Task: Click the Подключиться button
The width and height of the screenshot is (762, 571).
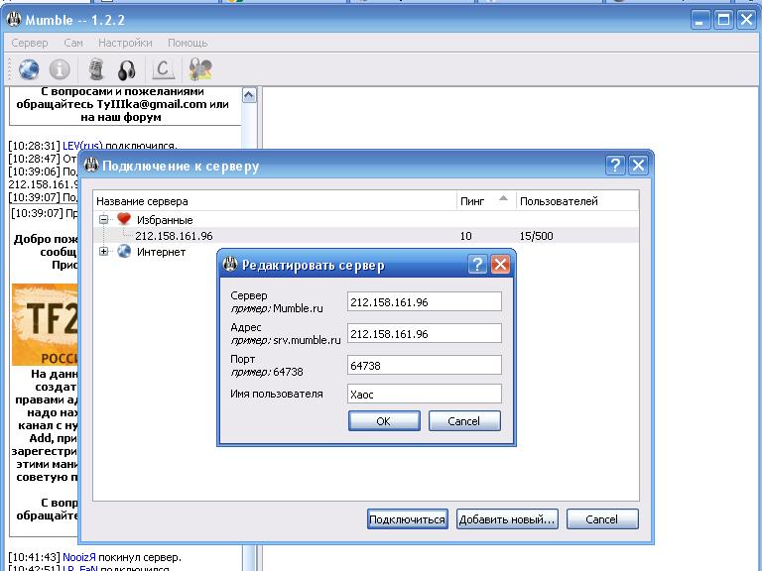Action: (x=407, y=519)
